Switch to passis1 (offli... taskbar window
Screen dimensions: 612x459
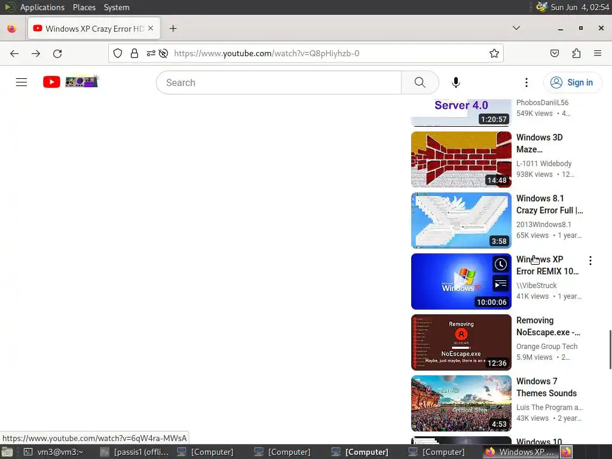(134, 452)
